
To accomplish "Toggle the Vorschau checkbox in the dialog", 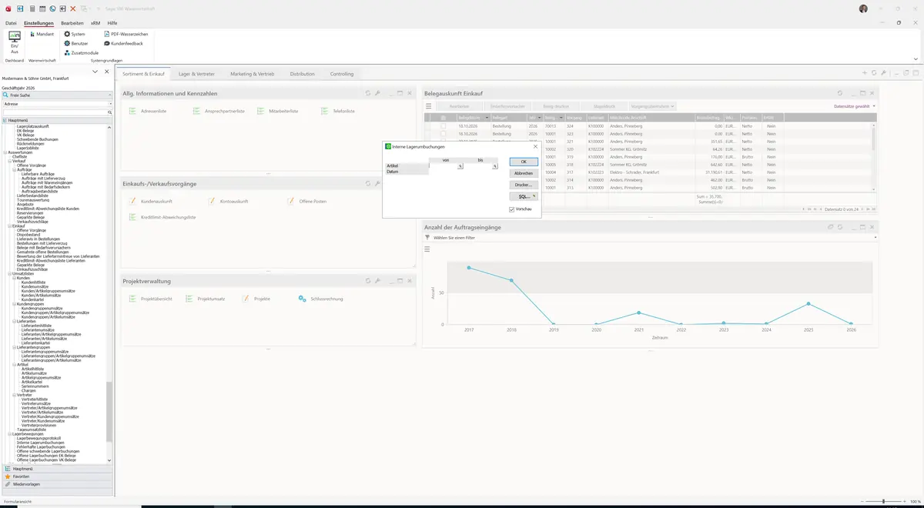I will [512, 209].
